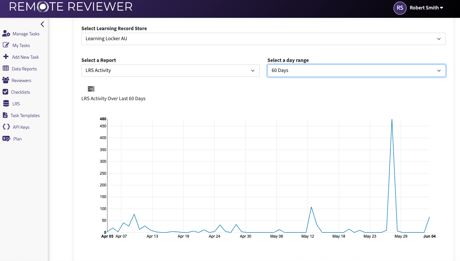Image resolution: width=460 pixels, height=261 pixels.
Task: Click the tall activity spike near May 28
Action: 392,120
